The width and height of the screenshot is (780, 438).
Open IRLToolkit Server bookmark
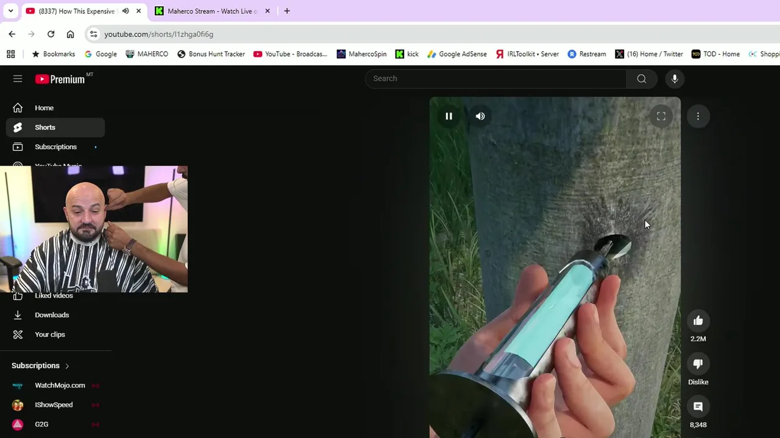(527, 54)
